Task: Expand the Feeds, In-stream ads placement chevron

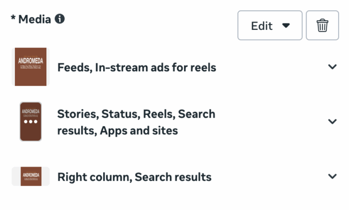Action: tap(333, 67)
